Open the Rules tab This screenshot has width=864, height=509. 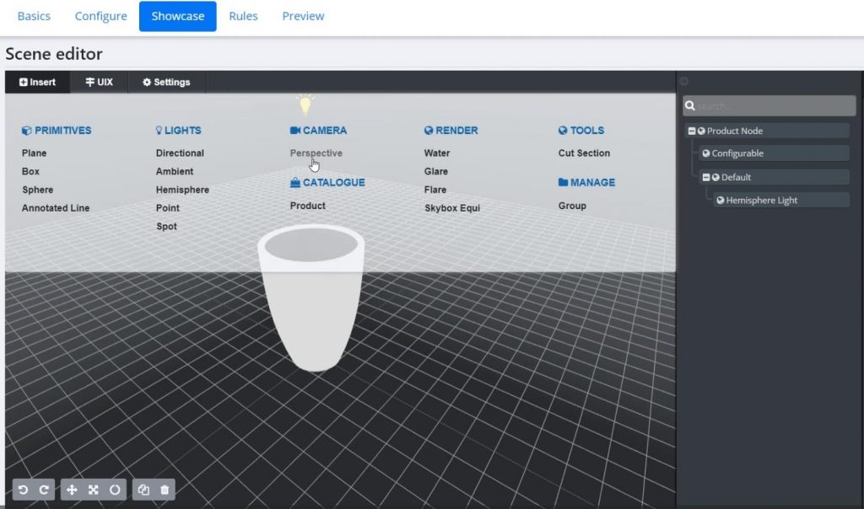[243, 16]
